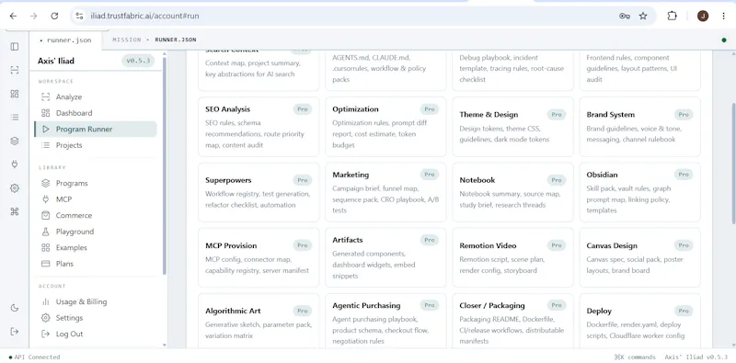Click the password key icon in the address bar

[x=625, y=16]
